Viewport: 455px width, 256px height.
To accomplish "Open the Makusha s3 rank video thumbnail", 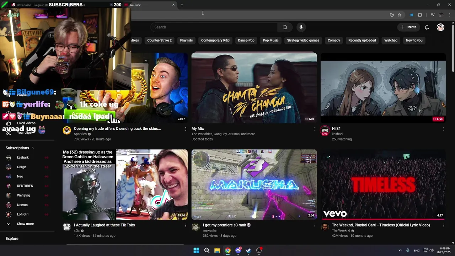I will (254, 184).
